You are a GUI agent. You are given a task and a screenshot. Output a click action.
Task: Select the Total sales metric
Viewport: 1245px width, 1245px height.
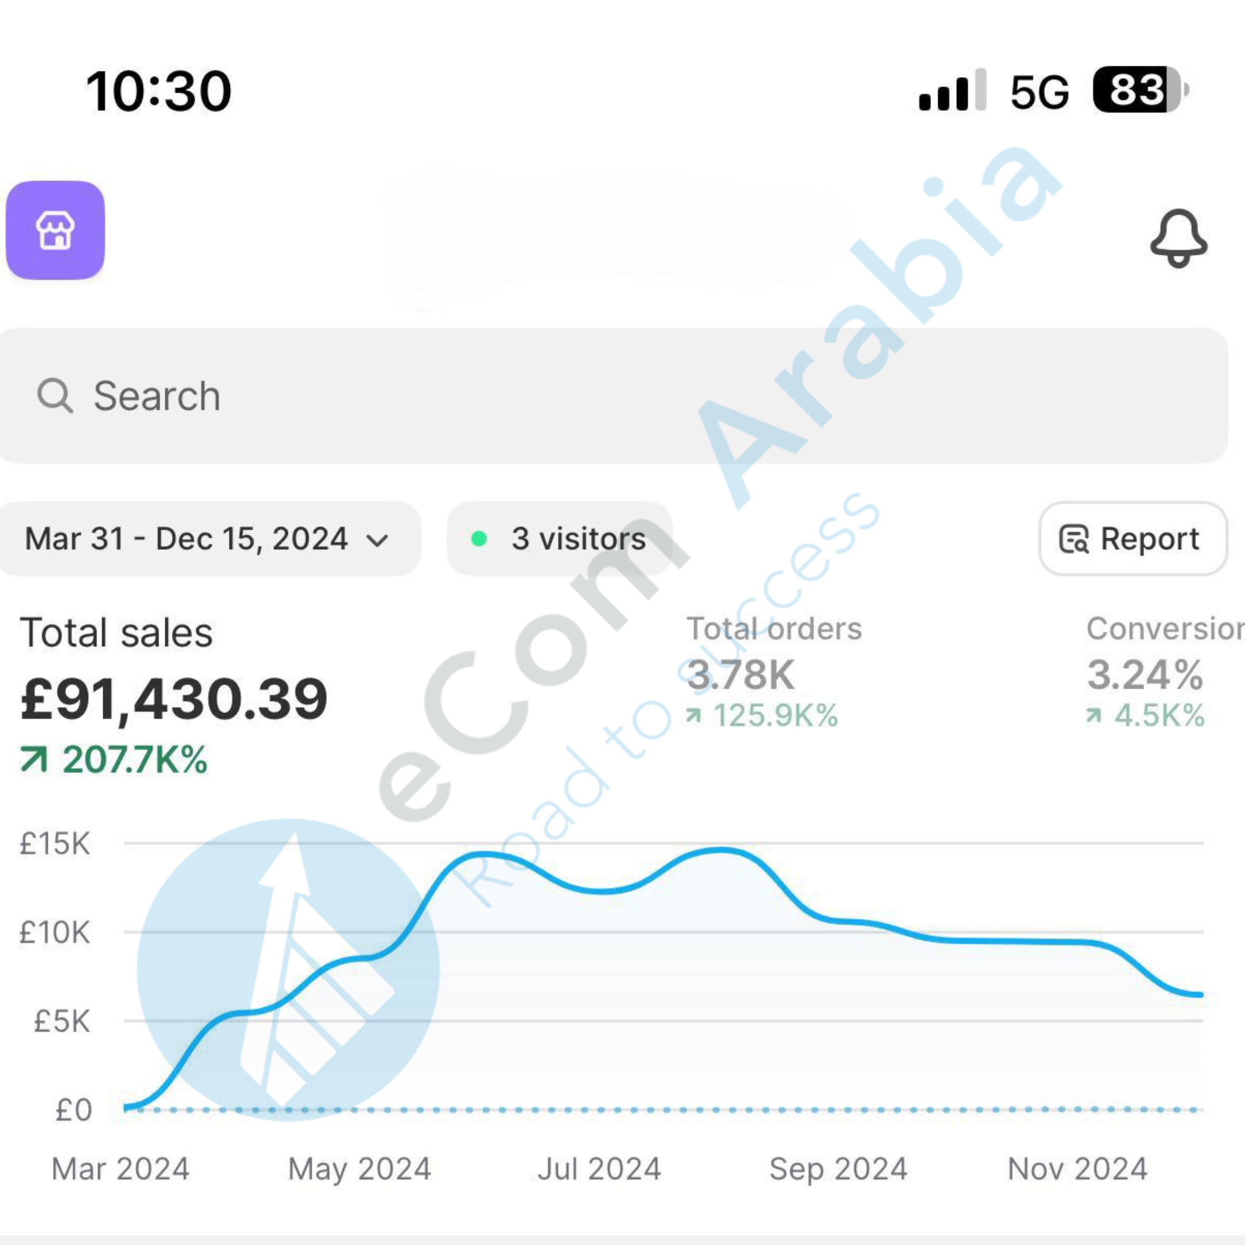116,633
